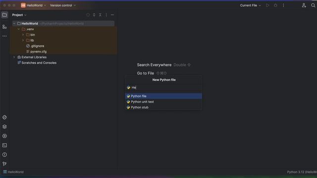This screenshot has height=178, width=317.
Task: Open Problems tool window icon
Action: (x=4, y=155)
